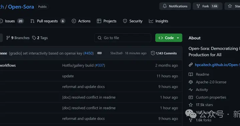
Task: Click the Security shield icon
Action: (125, 21)
